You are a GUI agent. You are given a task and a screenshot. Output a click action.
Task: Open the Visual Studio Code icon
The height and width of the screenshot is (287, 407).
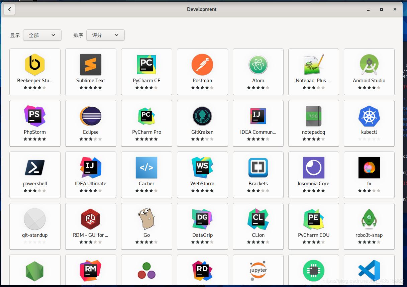[x=369, y=271]
